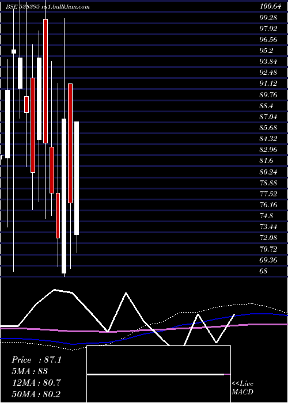
Task: Select the 81.6 price axis label
Action: (x=266, y=161)
